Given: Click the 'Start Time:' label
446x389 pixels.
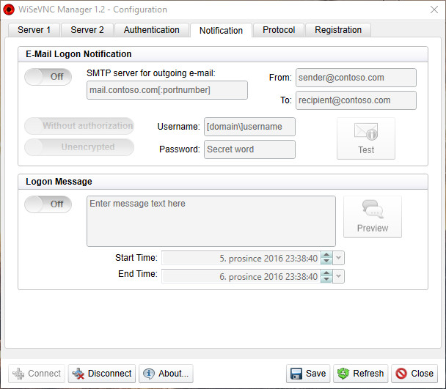Looking at the screenshot, I should (136, 258).
